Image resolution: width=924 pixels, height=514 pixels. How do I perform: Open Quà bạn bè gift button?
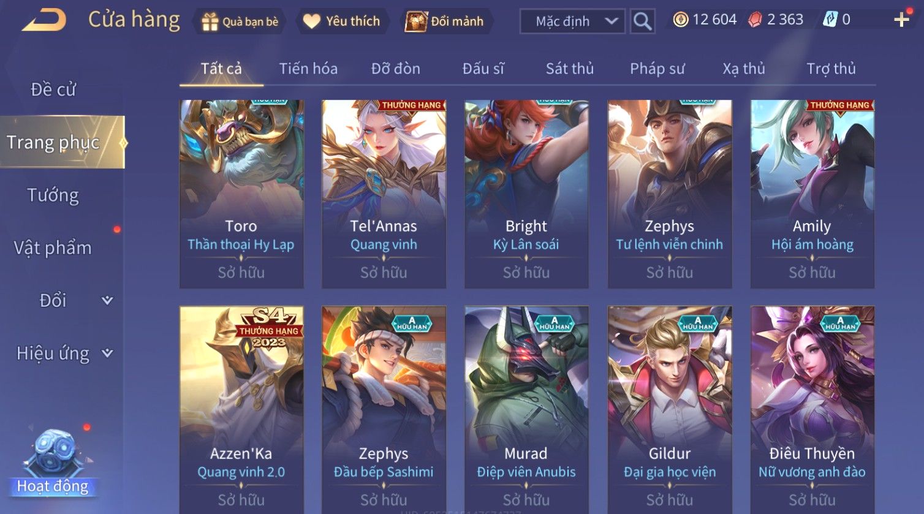click(239, 21)
